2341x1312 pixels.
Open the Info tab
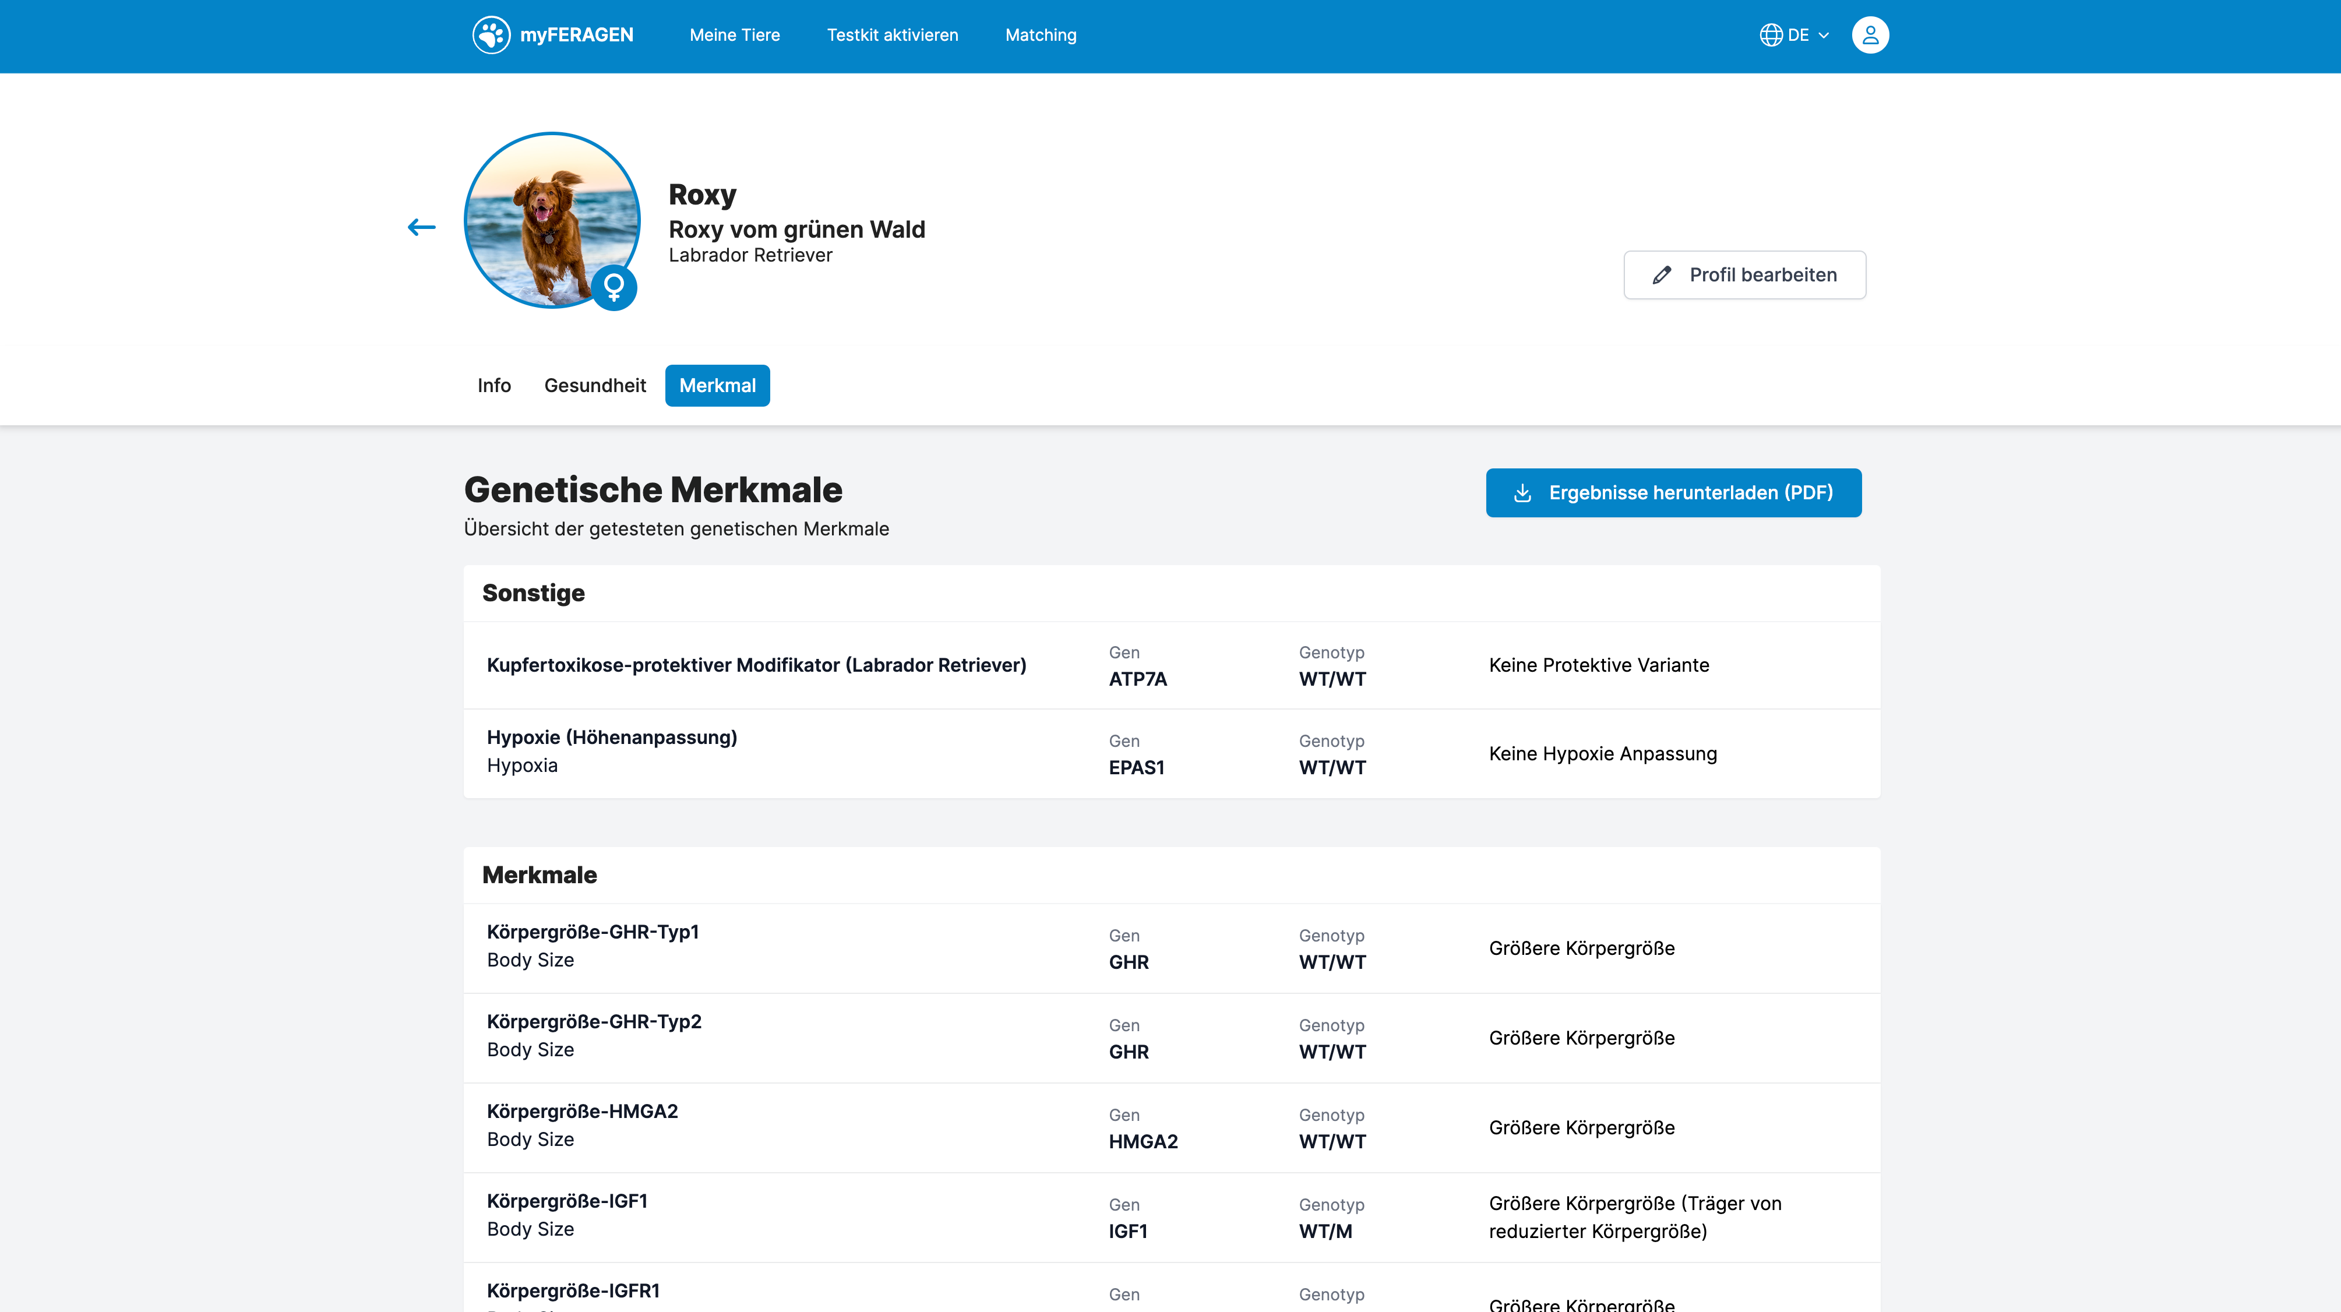coord(493,385)
